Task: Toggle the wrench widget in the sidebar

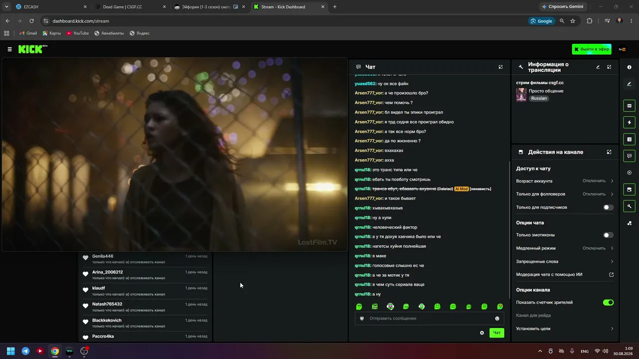Action: click(629, 206)
